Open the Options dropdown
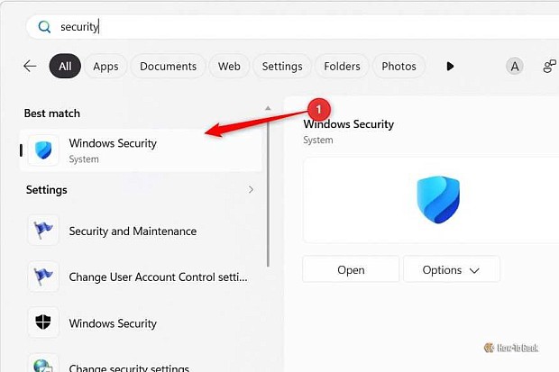This screenshot has height=372, width=559. point(452,270)
